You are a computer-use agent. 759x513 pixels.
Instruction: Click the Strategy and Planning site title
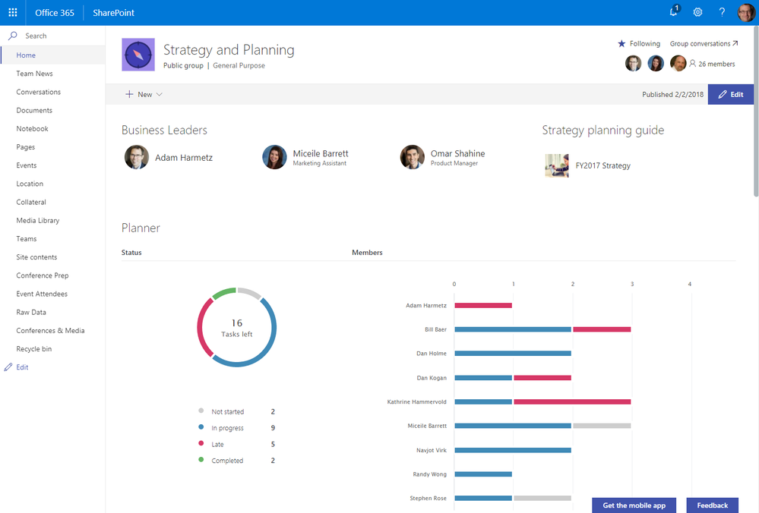click(229, 50)
